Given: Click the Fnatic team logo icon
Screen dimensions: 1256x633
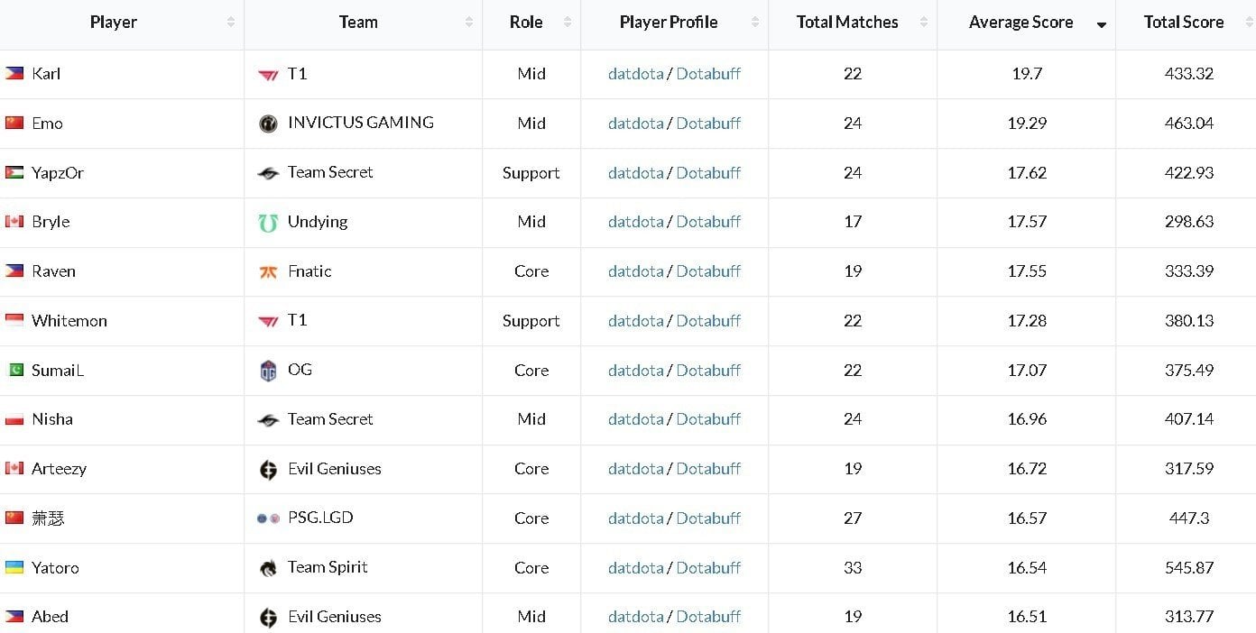Looking at the screenshot, I should 268,272.
